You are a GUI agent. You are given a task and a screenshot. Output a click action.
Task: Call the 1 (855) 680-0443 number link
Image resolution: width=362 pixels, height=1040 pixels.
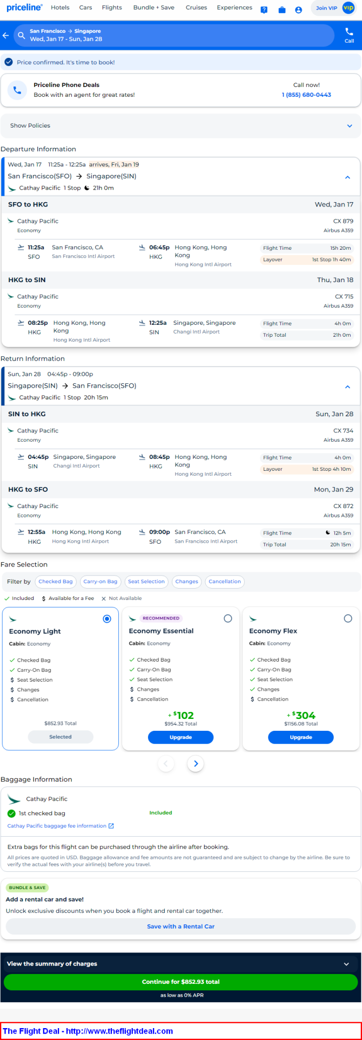coord(306,95)
